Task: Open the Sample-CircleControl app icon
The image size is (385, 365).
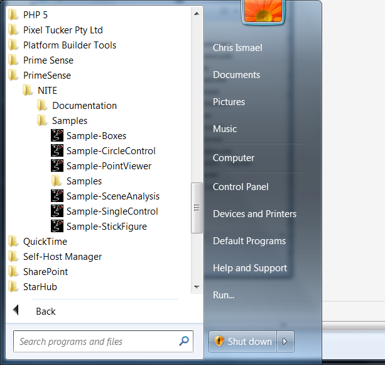Action: 57,151
